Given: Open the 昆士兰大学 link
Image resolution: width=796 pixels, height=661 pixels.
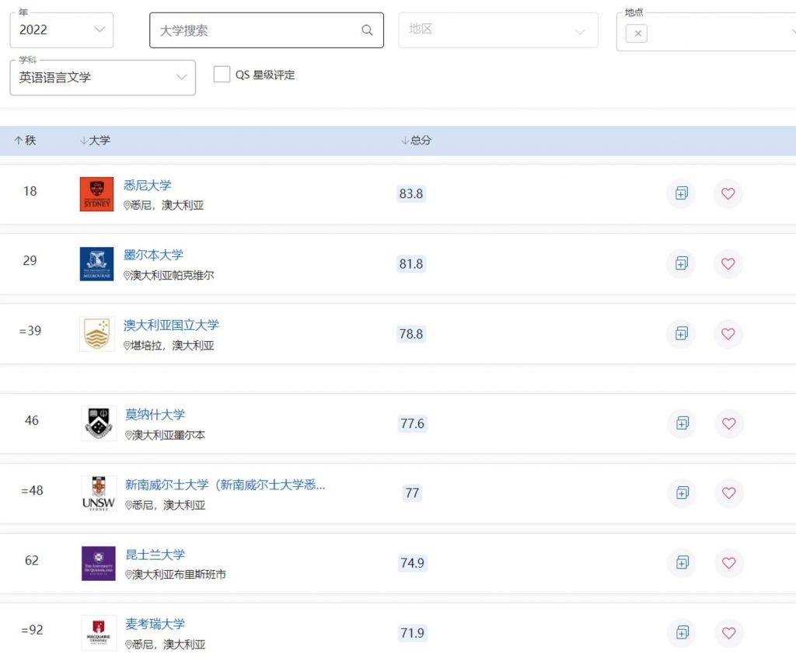Looking at the screenshot, I should tap(155, 555).
